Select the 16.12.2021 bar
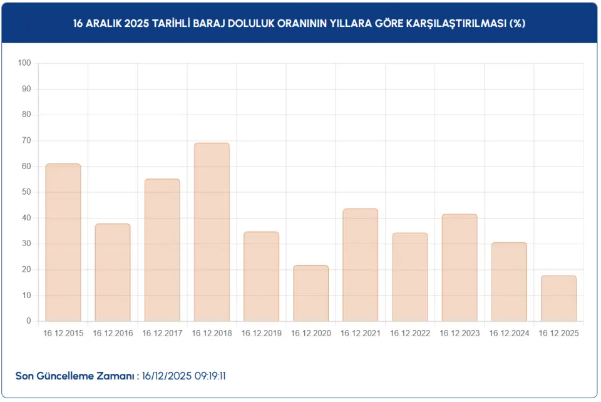This screenshot has height=402, width=601. tap(361, 265)
